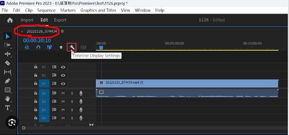Screen dimensions: 289x135
Task: Select the Selection arrow tool
Action: [x=8, y=36]
